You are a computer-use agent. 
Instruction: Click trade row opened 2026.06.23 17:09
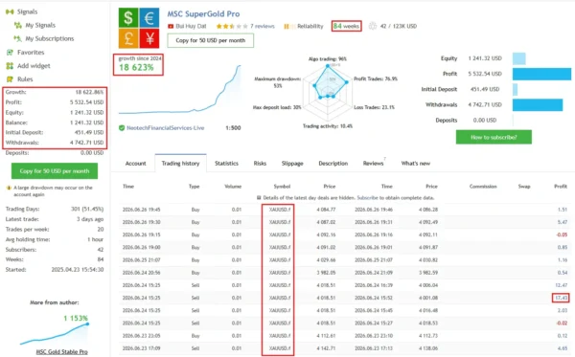(x=345, y=348)
